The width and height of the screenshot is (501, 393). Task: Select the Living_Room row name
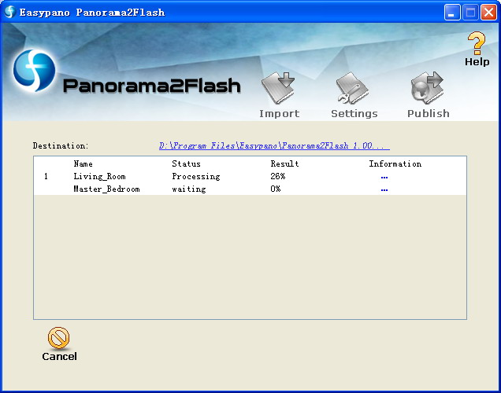click(x=99, y=176)
